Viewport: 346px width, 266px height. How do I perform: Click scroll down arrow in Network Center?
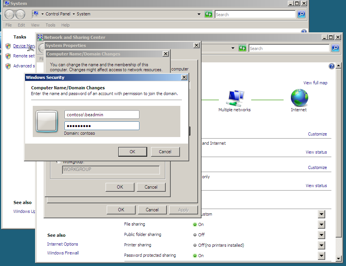tap(339, 259)
